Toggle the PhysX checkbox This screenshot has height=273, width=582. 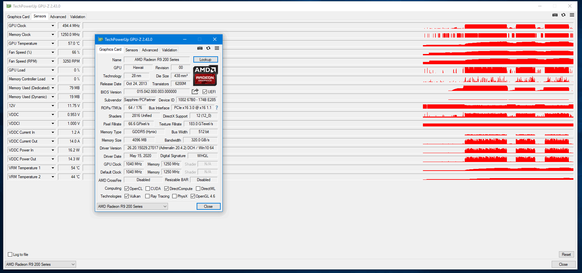[174, 196]
